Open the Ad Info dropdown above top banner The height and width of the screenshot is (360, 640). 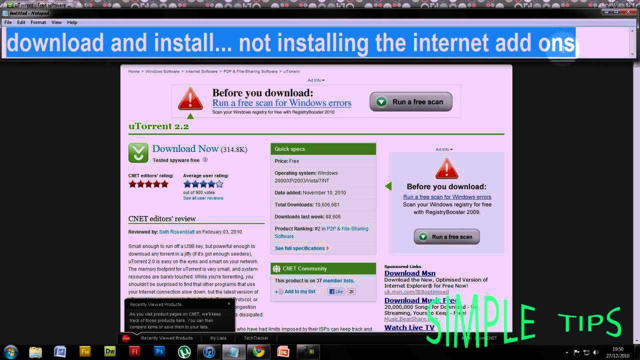316,80
